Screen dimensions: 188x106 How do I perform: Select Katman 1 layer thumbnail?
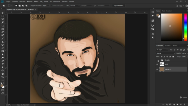[x=162, y=69]
